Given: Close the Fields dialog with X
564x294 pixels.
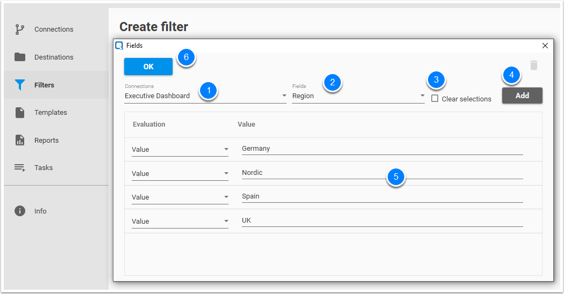Looking at the screenshot, I should [545, 46].
